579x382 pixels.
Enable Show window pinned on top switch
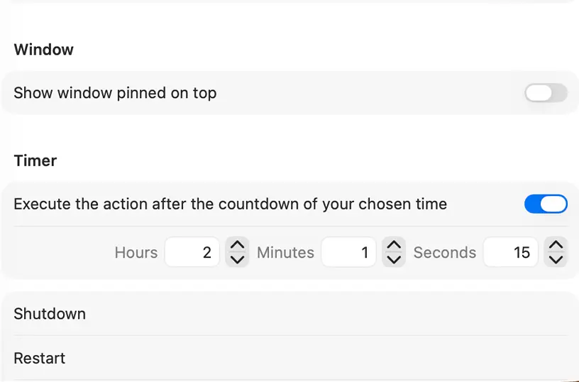(546, 93)
